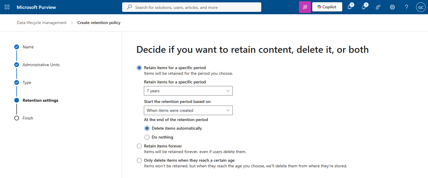Click the Type step checkmark icon
The height and width of the screenshot is (178, 428).
pyautogui.click(x=17, y=82)
